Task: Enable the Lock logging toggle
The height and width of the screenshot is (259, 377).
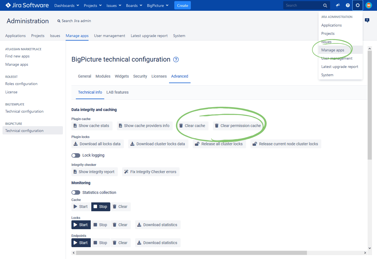Action: [x=76, y=155]
